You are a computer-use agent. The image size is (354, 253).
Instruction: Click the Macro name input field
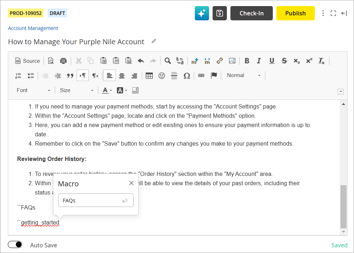point(91,201)
